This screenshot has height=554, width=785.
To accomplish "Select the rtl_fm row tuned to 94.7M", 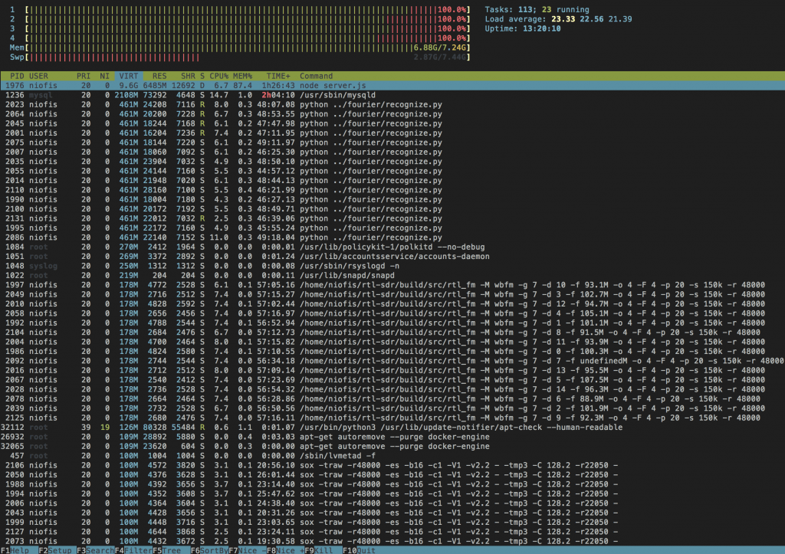I will [392, 304].
